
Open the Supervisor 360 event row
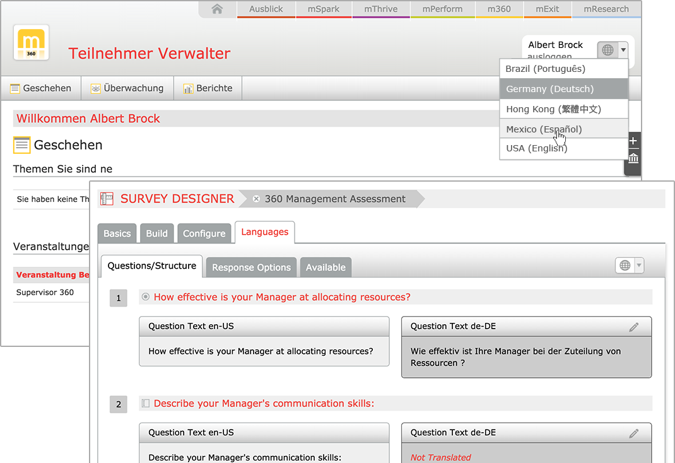(x=45, y=293)
